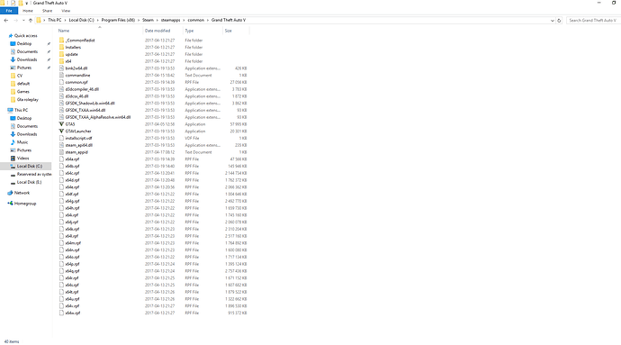The image size is (621, 345).
Task: Select the update folder icon
Action: click(x=61, y=54)
